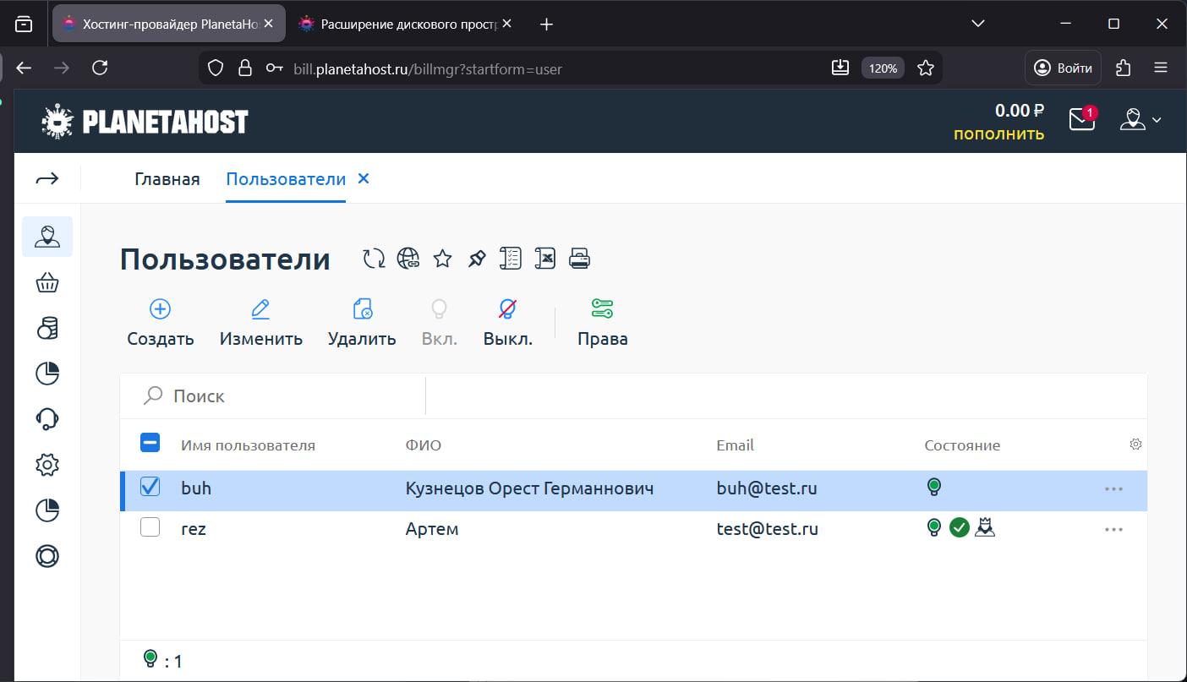Open the shopping basket section in sidebar
The image size is (1187, 682).
[x=47, y=282]
